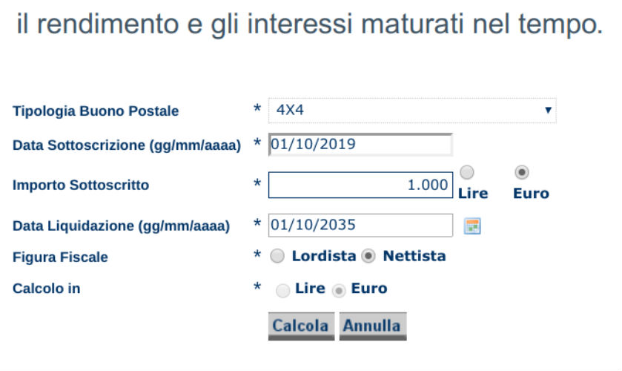
Task: Click the Data Liquidazione (gg/mm/aaaa) label
Action: coord(122,226)
